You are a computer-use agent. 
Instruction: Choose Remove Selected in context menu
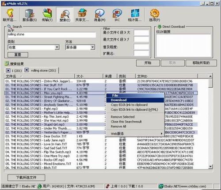[135, 117]
